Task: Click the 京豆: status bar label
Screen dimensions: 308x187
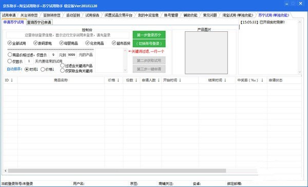Action: pyautogui.click(x=134, y=183)
